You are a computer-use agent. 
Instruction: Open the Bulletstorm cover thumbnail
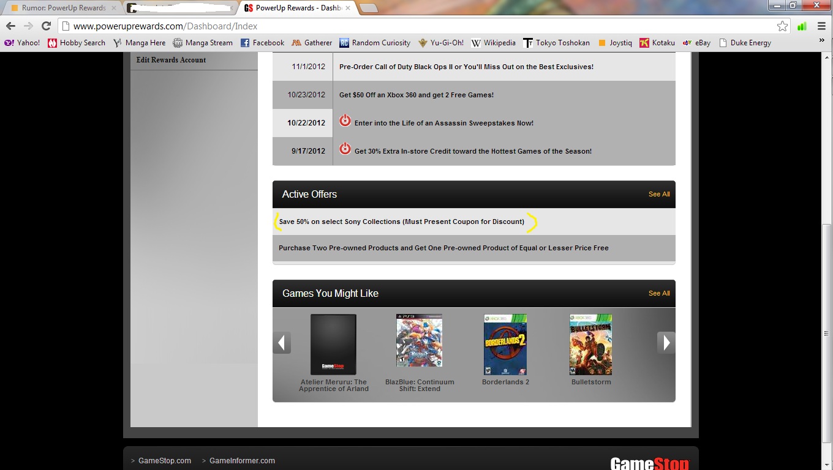[x=591, y=345]
